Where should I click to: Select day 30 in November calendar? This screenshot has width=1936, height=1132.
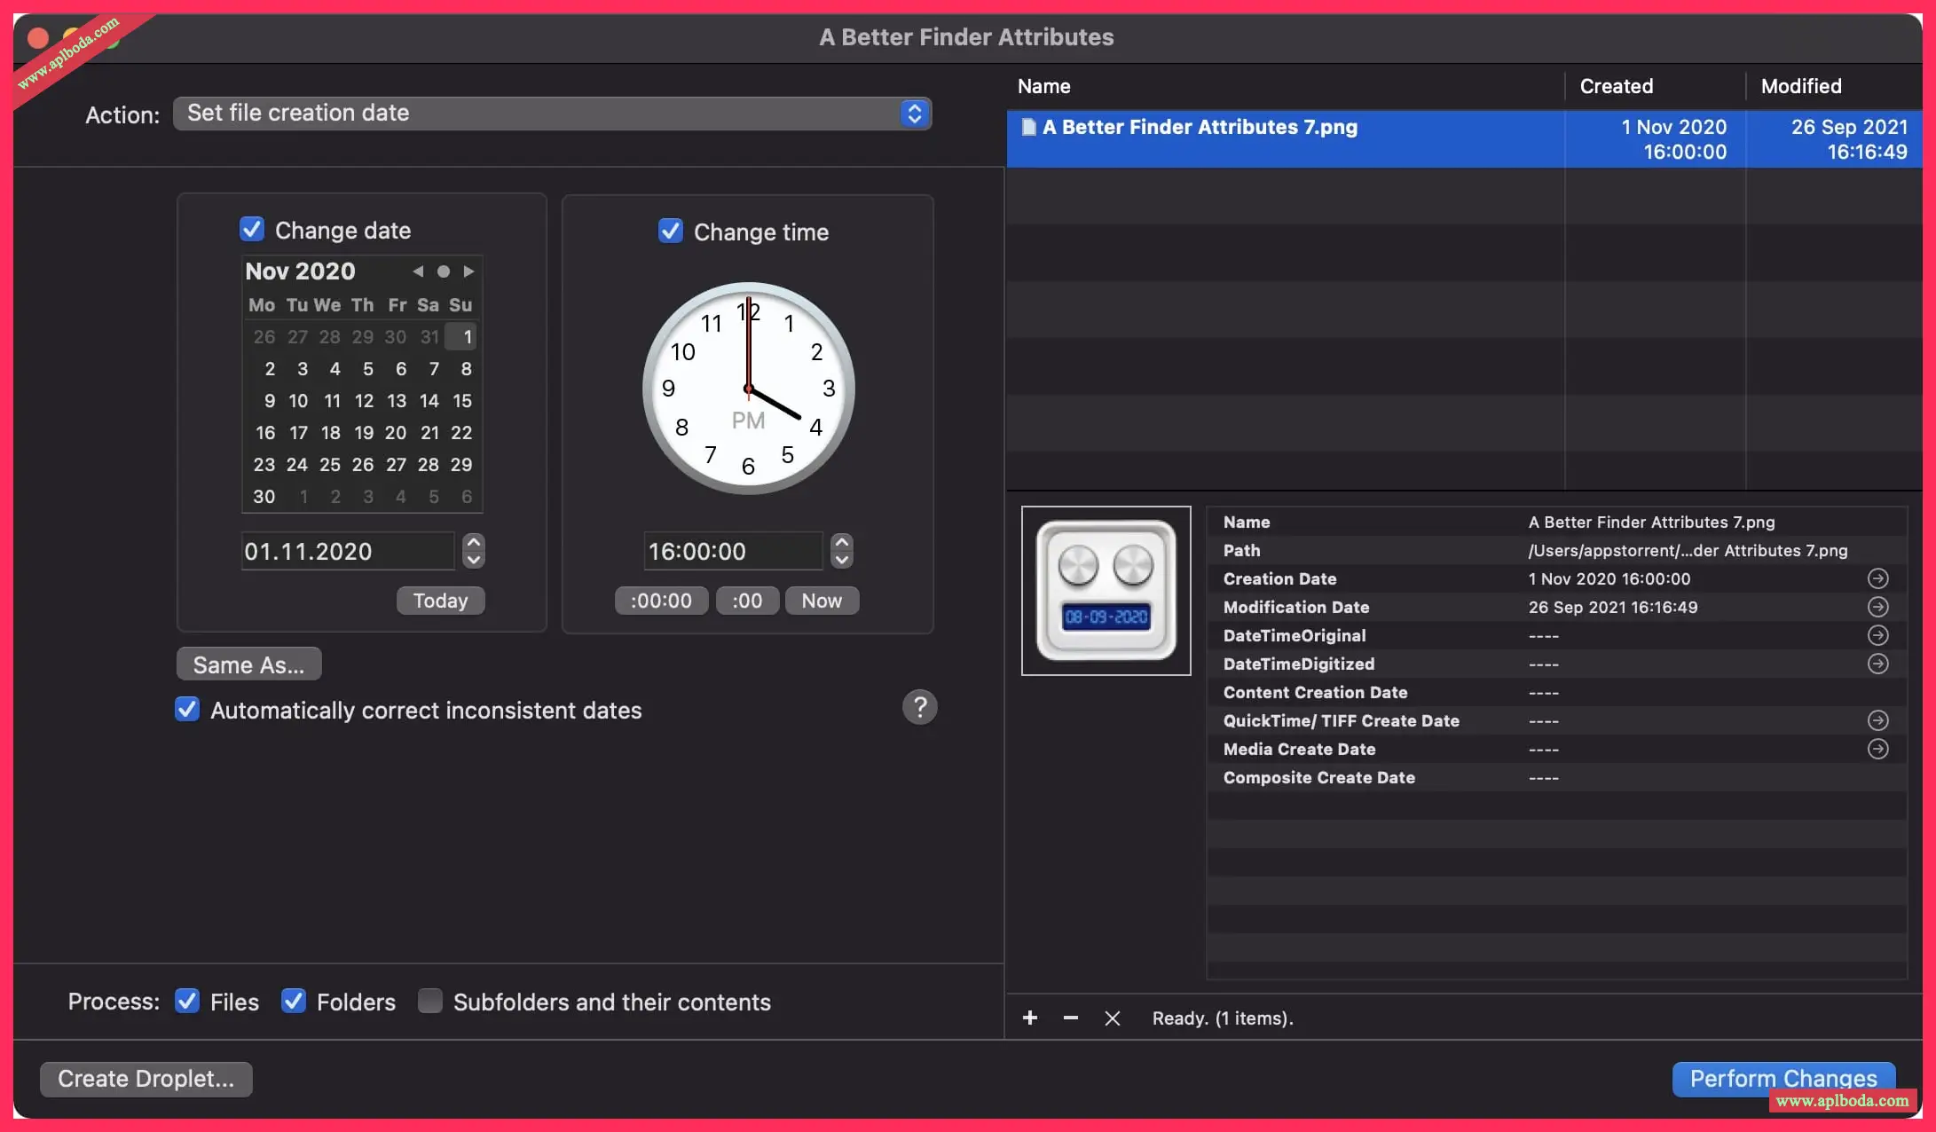[x=264, y=497]
